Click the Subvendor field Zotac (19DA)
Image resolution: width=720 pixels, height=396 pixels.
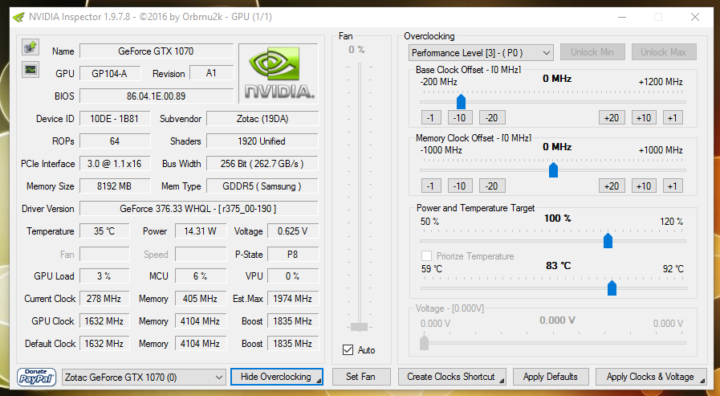pos(262,119)
